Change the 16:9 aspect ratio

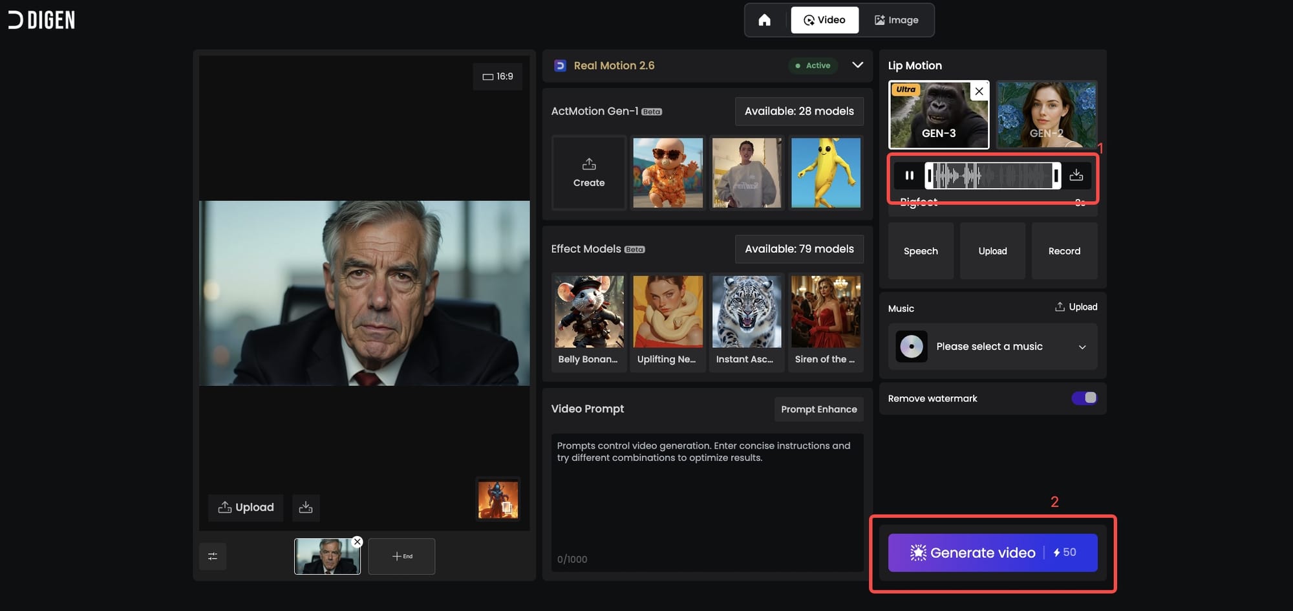click(x=497, y=76)
